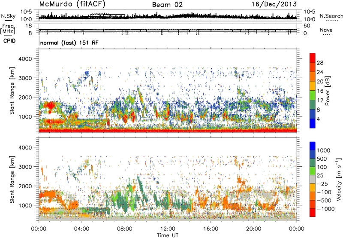Click the red ground-scatter band in power panel
This screenshot has height=238, width=343.
pyautogui.click(x=168, y=131)
